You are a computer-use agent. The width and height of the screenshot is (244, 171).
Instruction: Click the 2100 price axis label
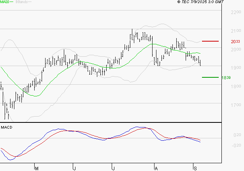click(235, 31)
